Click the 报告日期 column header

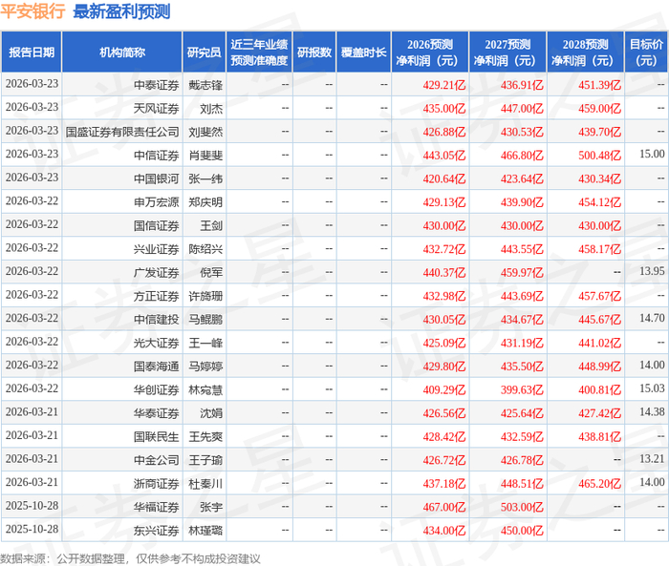coord(32,52)
